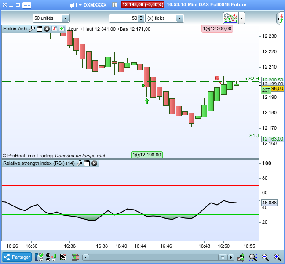Click the green up-arrow entry marker on chart
This screenshot has width=285, height=264.
click(146, 101)
